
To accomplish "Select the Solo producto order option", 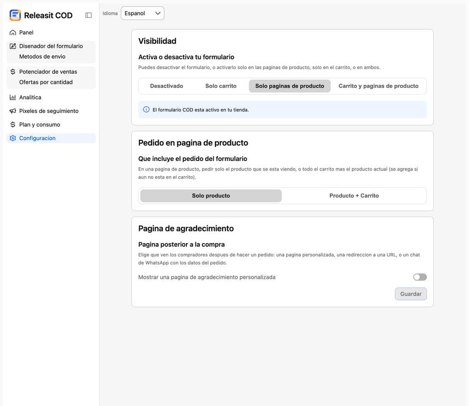I will click(211, 196).
